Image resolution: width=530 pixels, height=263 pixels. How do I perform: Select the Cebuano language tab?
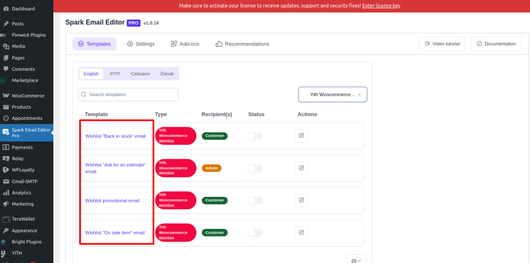pyautogui.click(x=140, y=73)
